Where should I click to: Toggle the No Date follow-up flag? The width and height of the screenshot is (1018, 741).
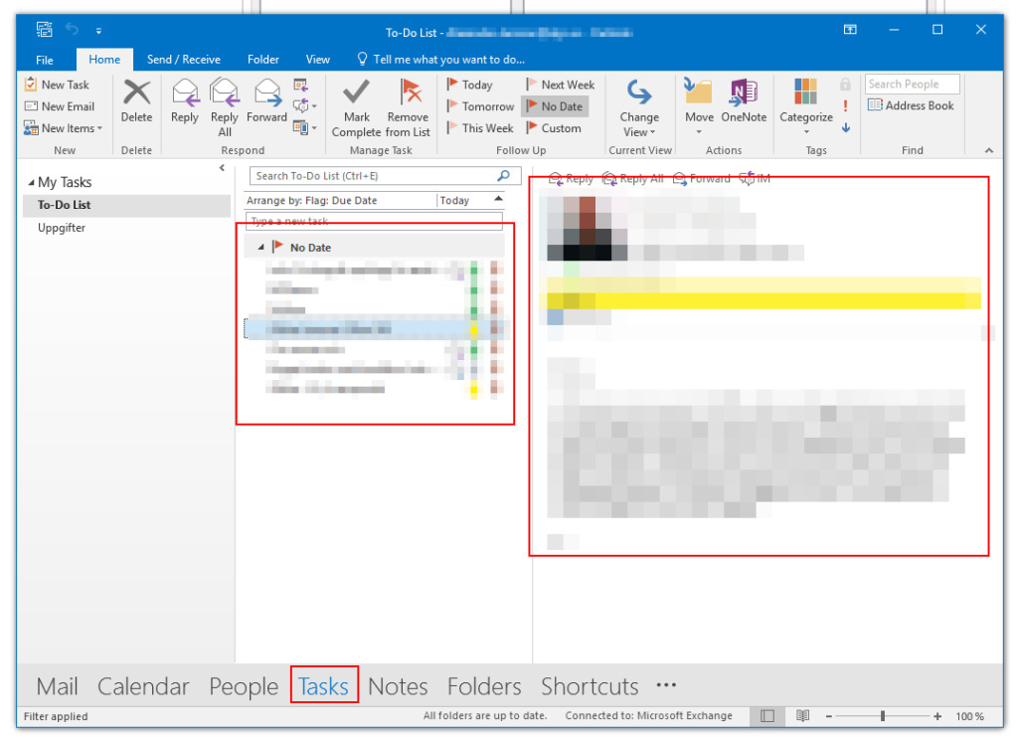(555, 106)
